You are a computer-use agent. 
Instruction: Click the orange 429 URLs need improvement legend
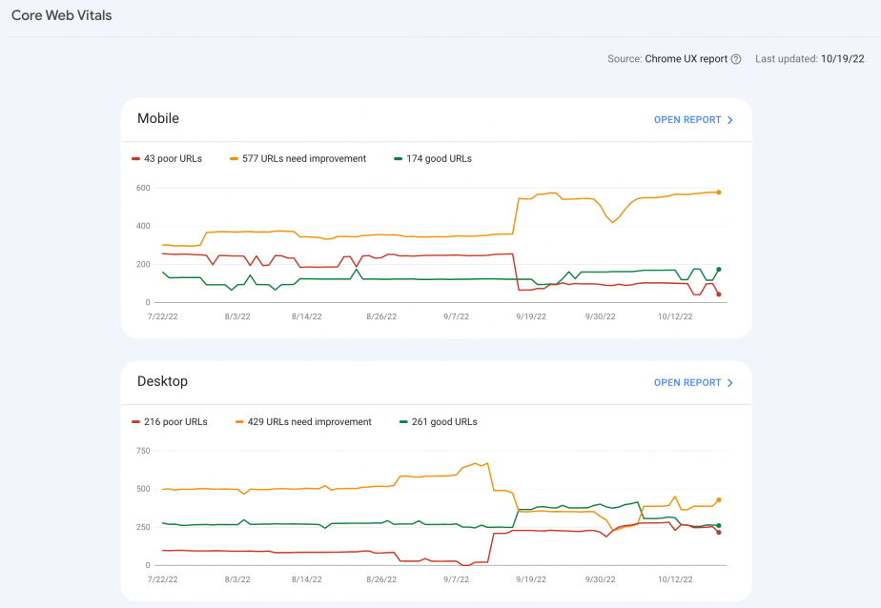point(303,421)
